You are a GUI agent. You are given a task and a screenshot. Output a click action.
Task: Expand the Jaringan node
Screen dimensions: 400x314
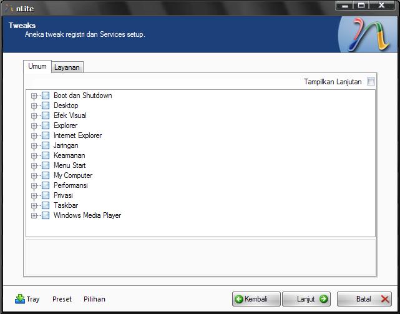[34, 146]
